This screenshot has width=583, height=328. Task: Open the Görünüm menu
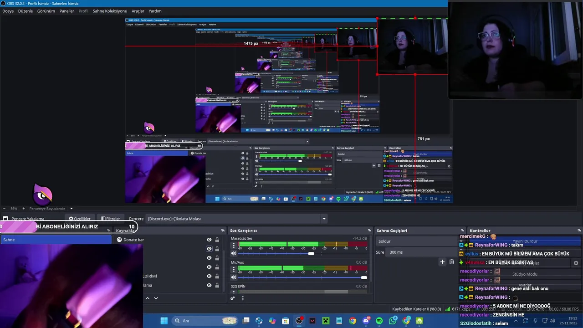[x=46, y=11]
